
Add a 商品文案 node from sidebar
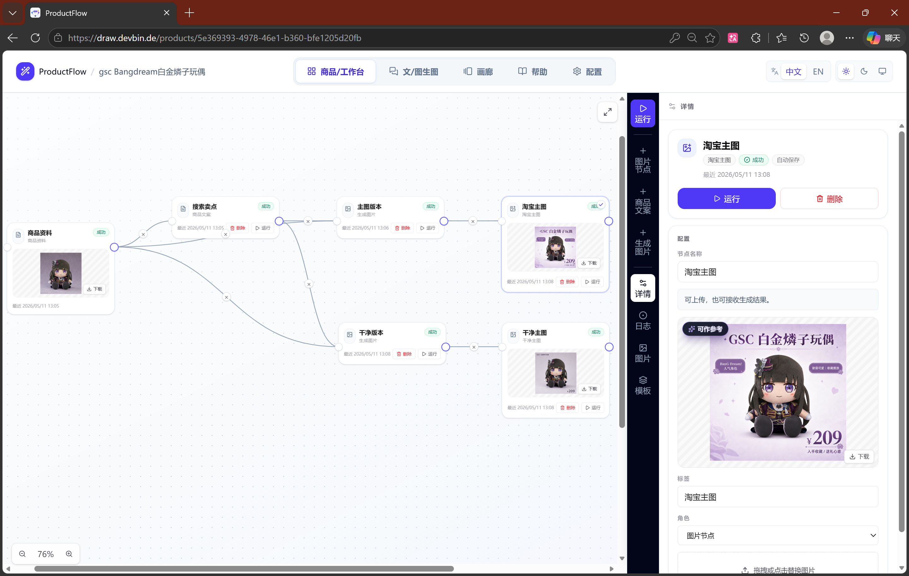[x=643, y=201]
